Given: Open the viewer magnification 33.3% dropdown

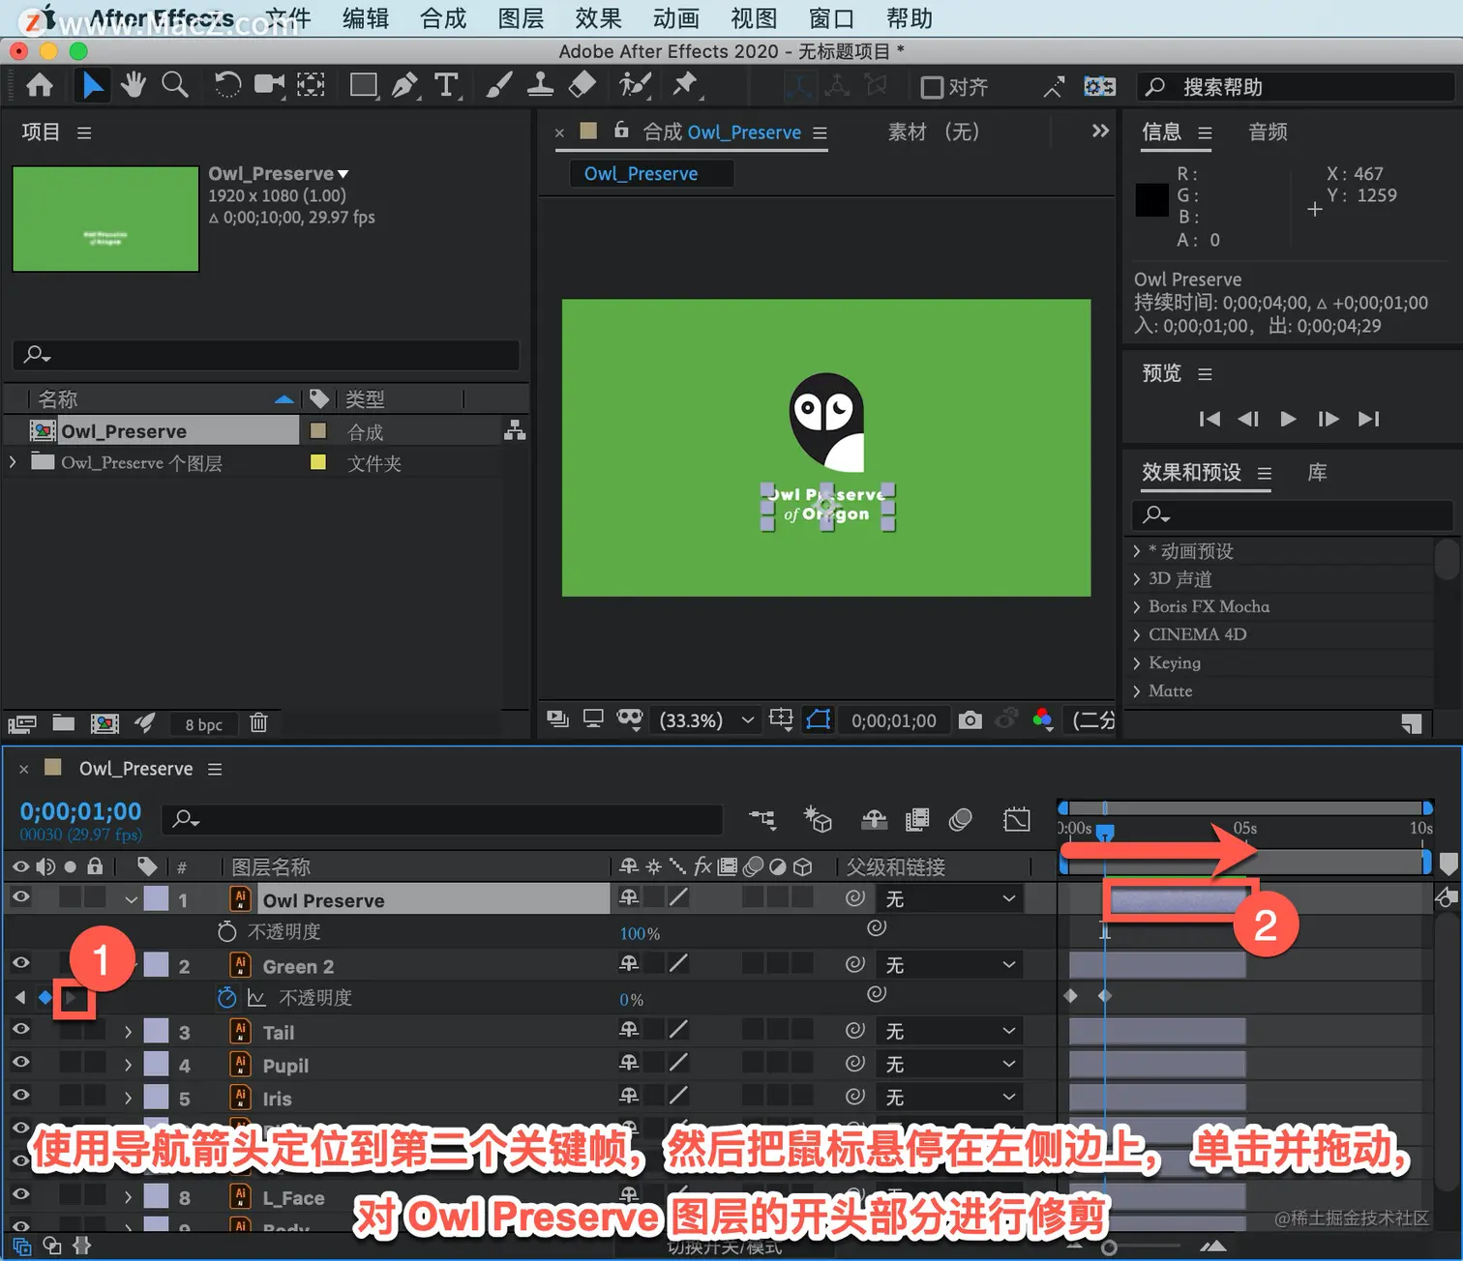Looking at the screenshot, I should click(x=707, y=719).
